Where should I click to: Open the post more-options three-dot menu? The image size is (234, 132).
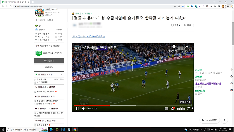click(194, 25)
